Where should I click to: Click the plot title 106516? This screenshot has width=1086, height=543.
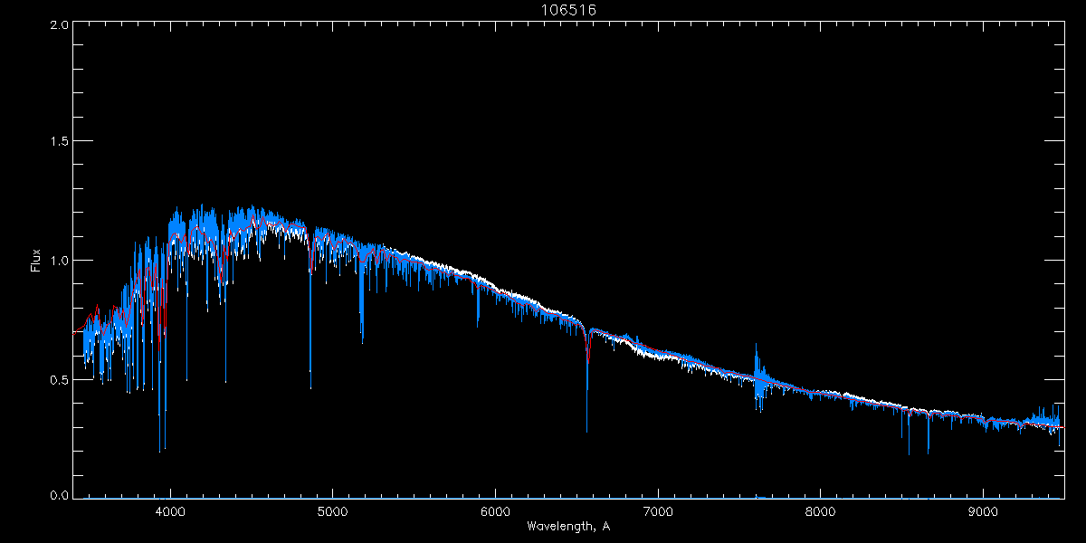(570, 10)
